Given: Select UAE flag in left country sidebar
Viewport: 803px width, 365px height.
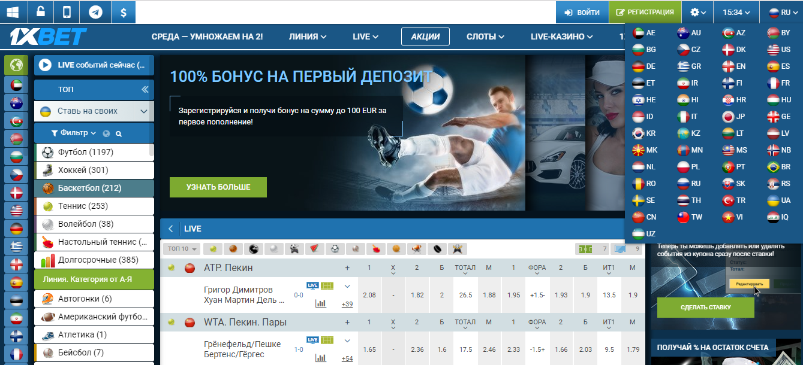Looking at the screenshot, I should coord(16,85).
